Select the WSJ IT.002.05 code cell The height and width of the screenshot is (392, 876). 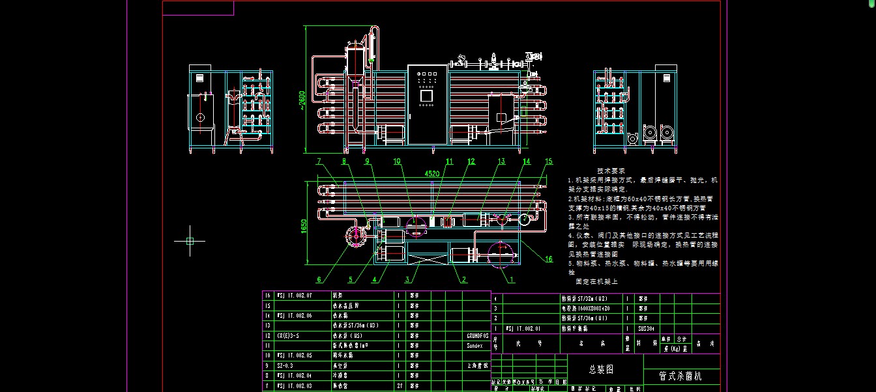coord(304,356)
